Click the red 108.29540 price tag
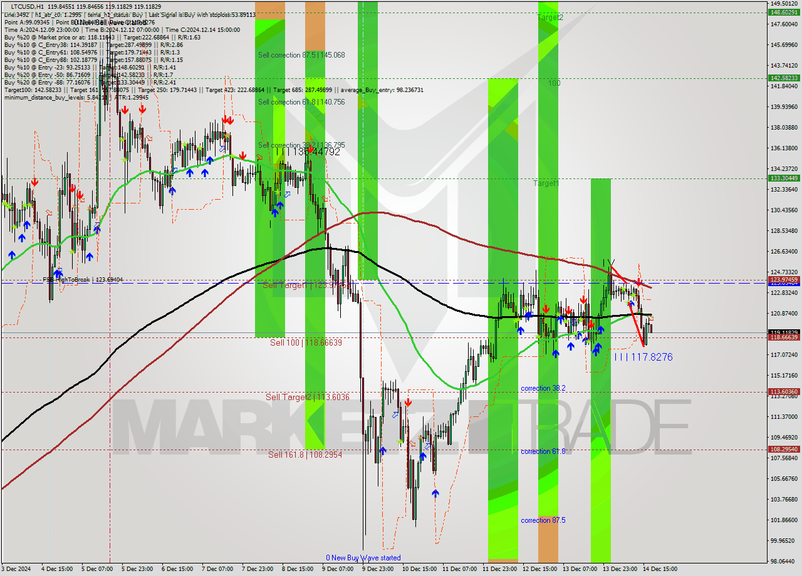This screenshot has height=576, width=802. click(784, 449)
